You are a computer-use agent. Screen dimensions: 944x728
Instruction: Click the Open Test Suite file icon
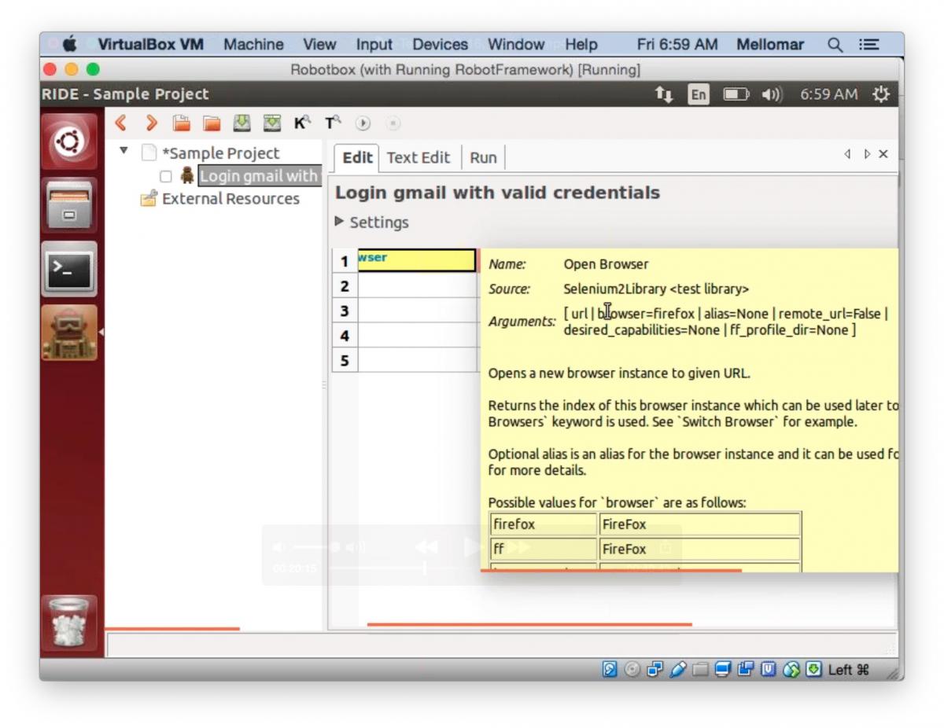click(182, 123)
